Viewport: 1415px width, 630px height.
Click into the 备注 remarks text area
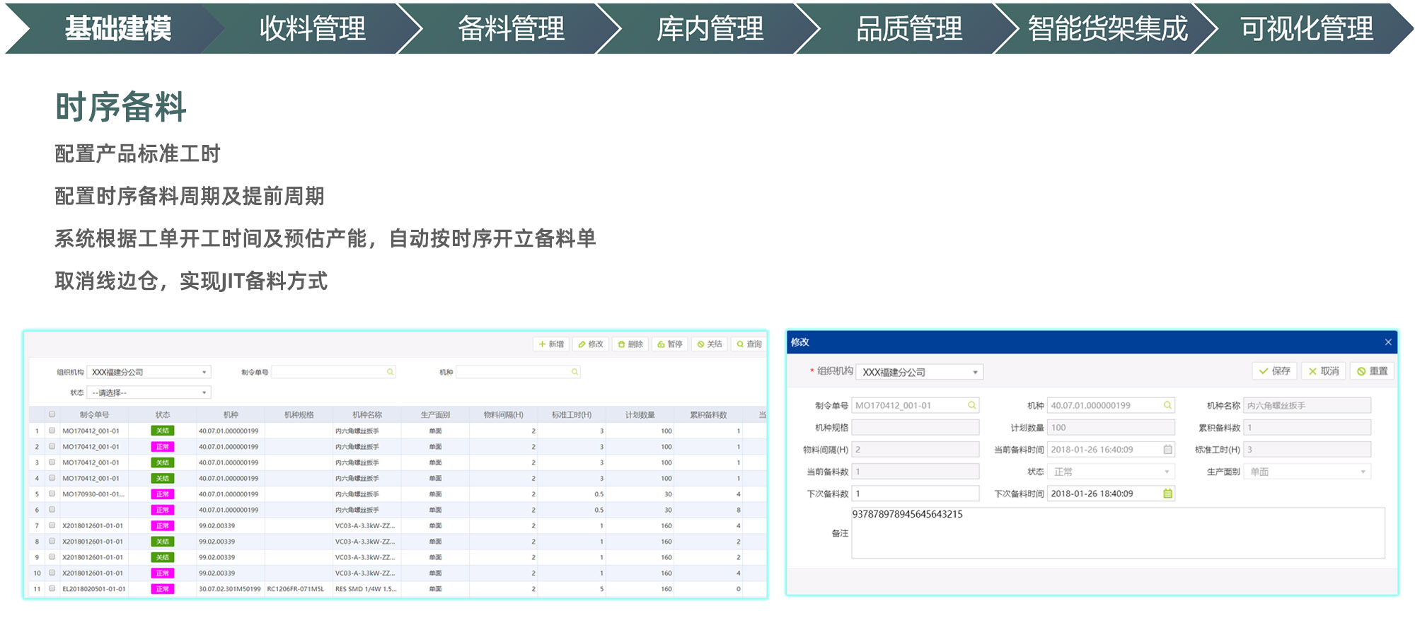click(x=1118, y=537)
